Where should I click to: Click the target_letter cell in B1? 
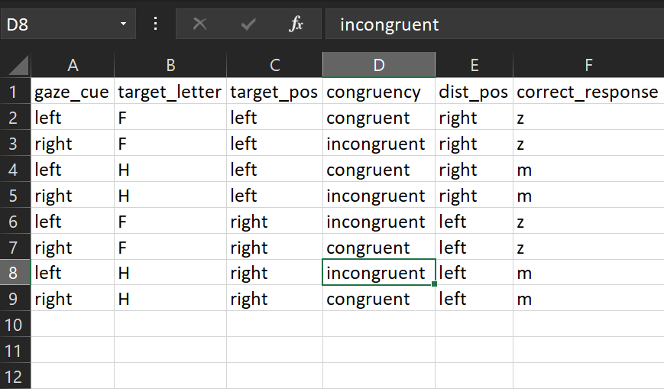[x=170, y=92]
